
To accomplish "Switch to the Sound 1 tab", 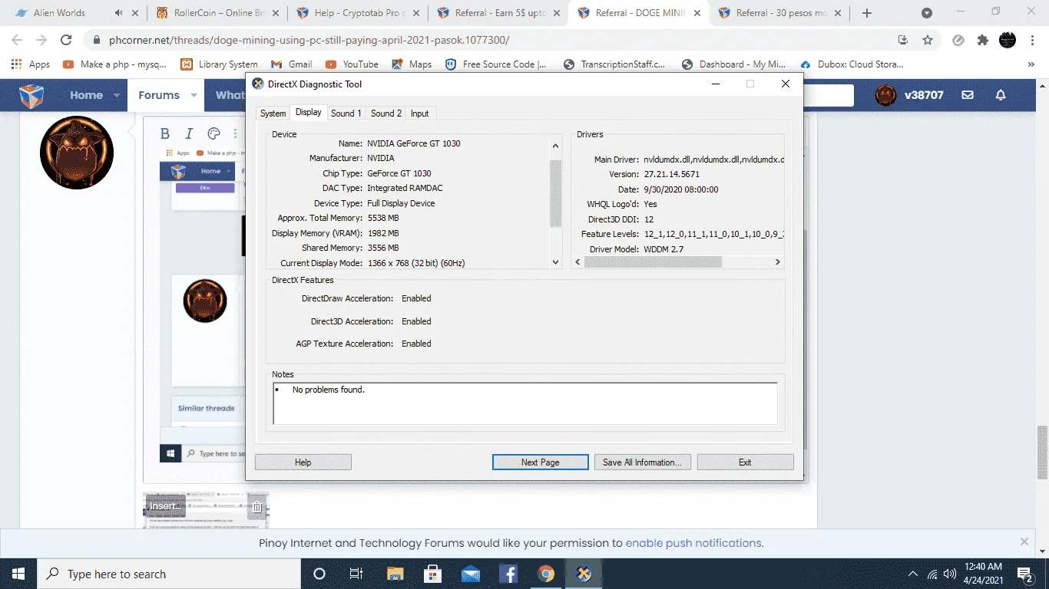I will [346, 114].
